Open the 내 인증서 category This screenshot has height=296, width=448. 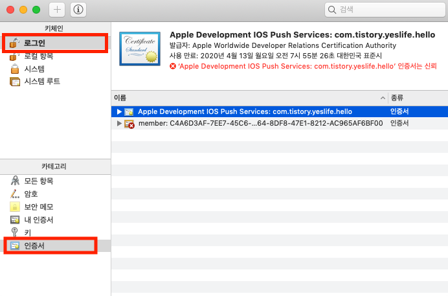(55, 220)
